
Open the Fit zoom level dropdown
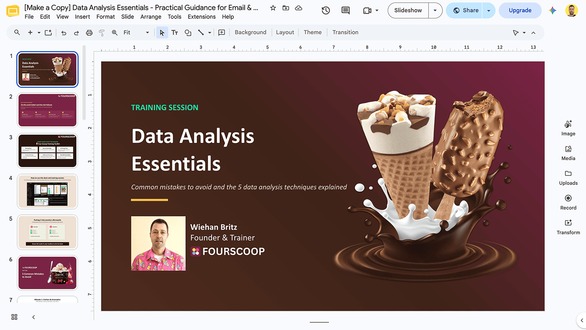click(136, 33)
